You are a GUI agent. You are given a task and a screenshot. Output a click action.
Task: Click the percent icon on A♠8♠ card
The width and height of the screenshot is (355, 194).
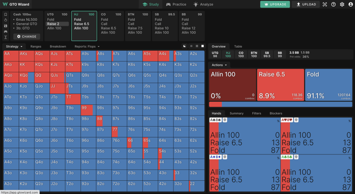(x=278, y=121)
